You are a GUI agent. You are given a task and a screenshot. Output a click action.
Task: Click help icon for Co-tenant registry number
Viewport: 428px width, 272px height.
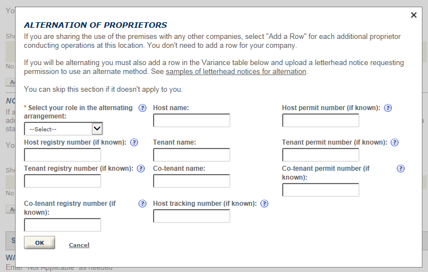pos(142,204)
